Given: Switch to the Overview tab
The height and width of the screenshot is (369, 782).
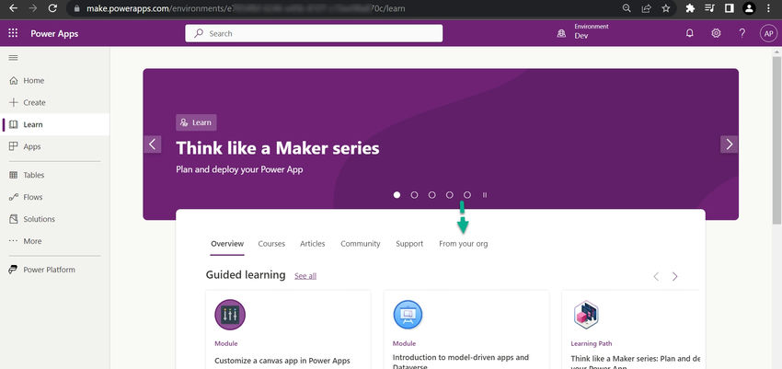Looking at the screenshot, I should point(227,244).
